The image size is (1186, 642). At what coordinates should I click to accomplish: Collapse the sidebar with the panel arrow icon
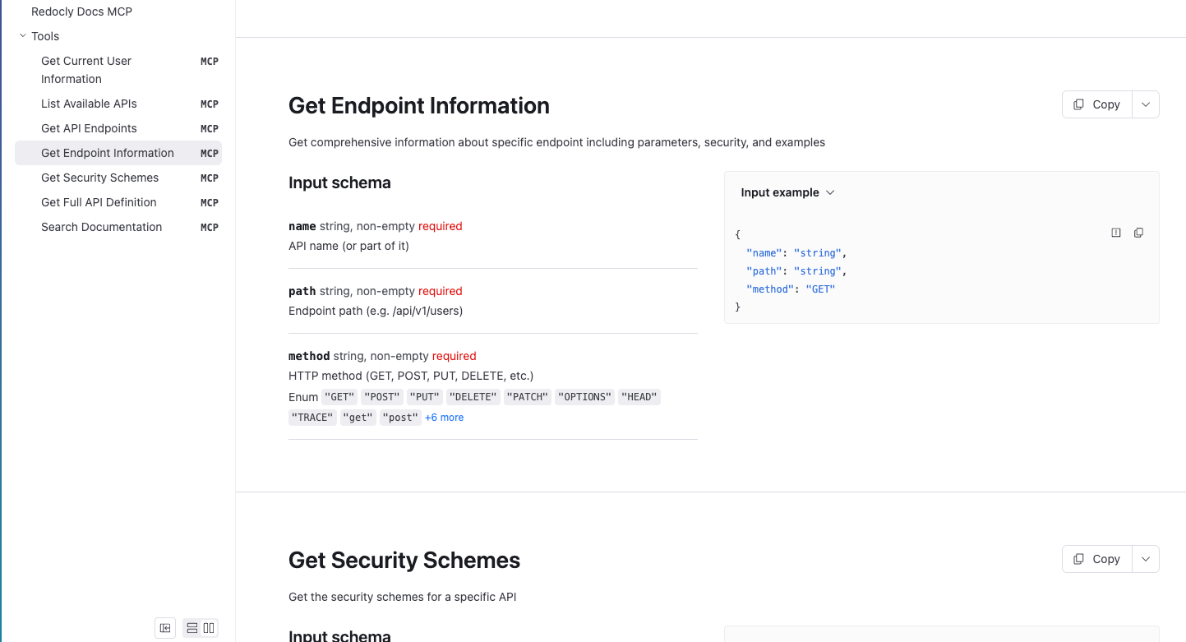point(165,628)
